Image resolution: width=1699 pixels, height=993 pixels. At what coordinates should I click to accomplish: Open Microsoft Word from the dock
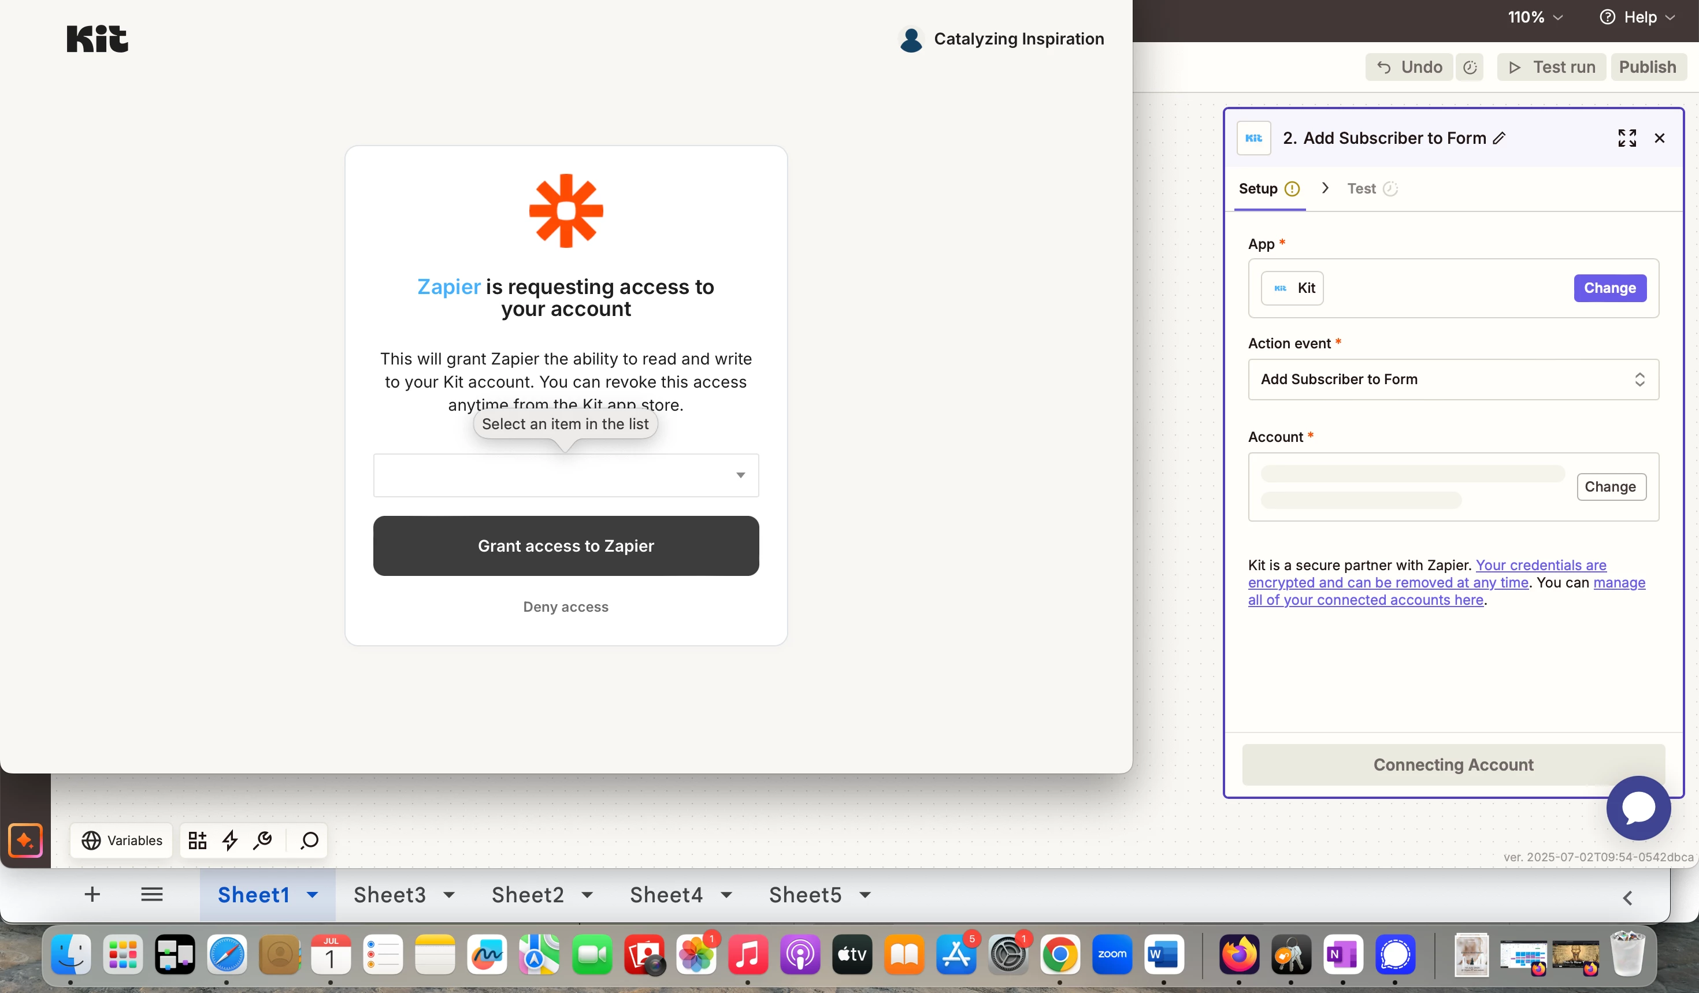tap(1164, 954)
